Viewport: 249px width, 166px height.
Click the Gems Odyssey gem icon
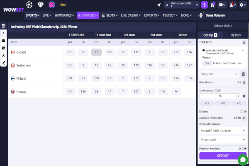pyautogui.click(x=201, y=15)
